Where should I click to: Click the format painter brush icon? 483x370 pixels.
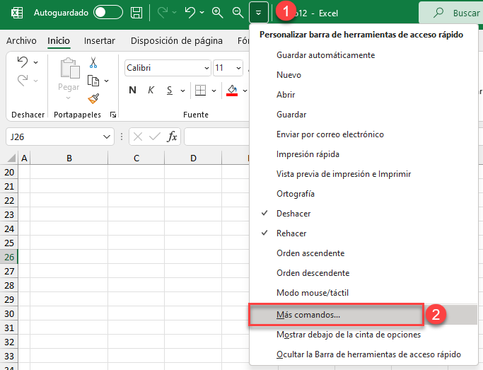[93, 99]
